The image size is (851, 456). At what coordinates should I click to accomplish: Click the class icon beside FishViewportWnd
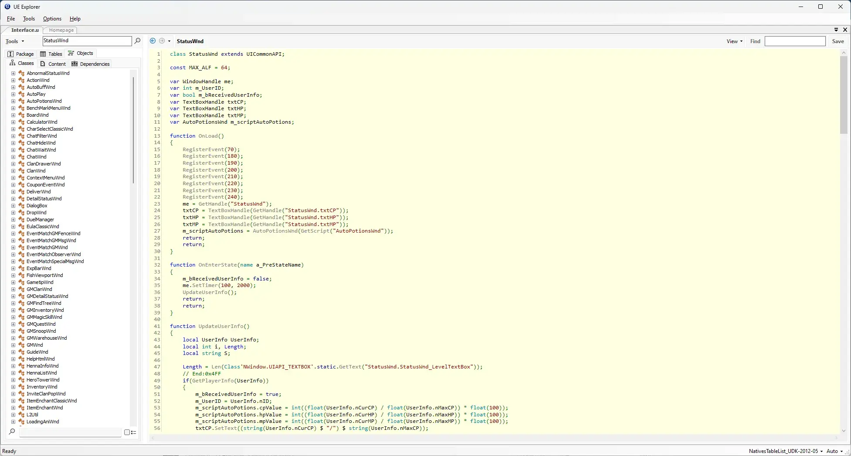click(21, 275)
